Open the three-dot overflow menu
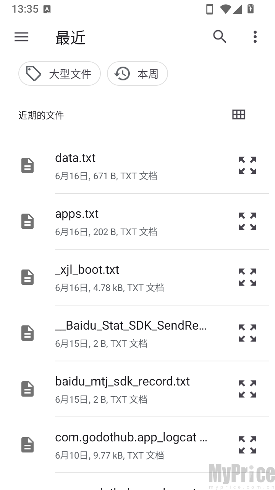This screenshot has height=490, width=275. 255,37
